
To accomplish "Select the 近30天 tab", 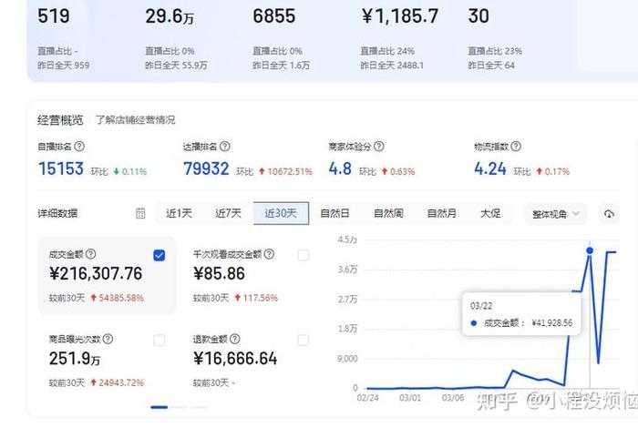I will coord(281,213).
